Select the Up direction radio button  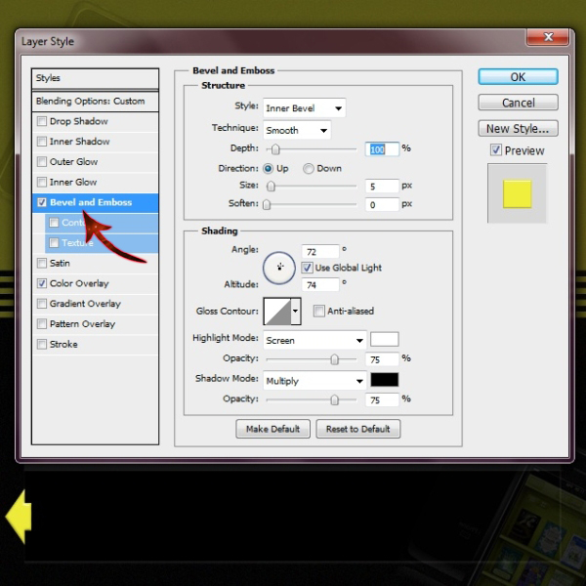click(268, 169)
